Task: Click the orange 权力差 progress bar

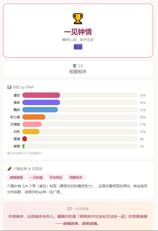Action: 34,117
